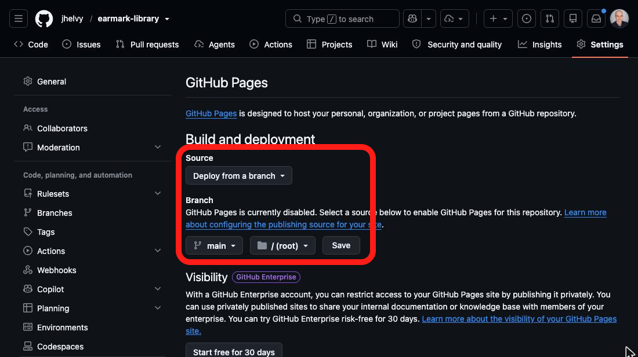Switch to the Wiki tab

click(382, 44)
